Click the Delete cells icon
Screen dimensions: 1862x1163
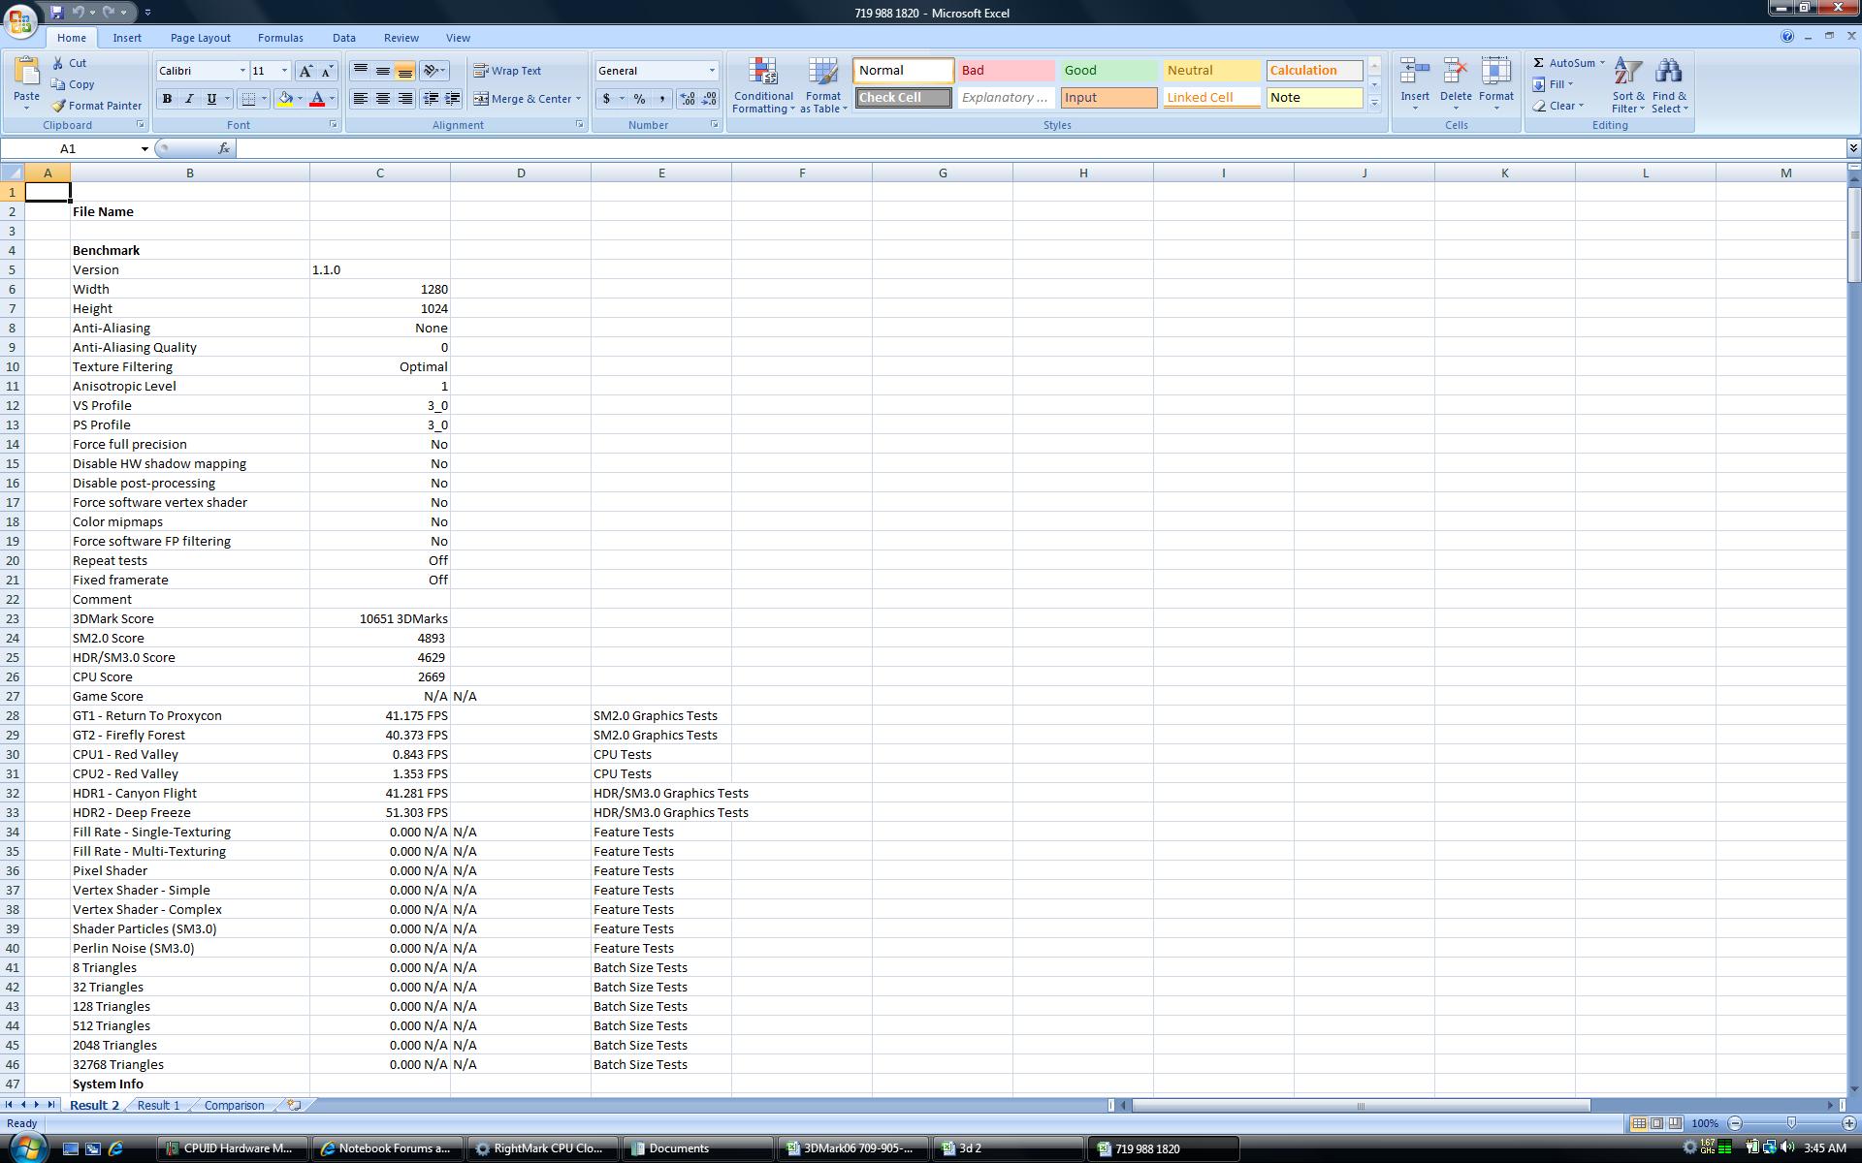[1456, 73]
